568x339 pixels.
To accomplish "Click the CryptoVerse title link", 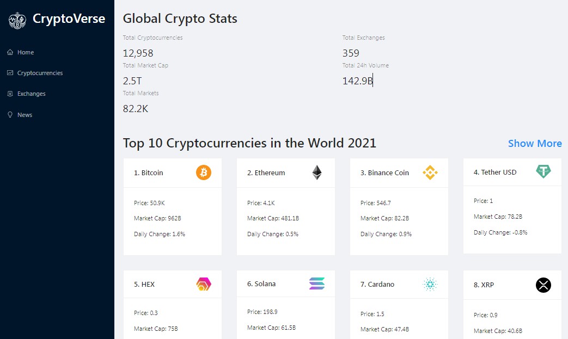I will [x=69, y=19].
